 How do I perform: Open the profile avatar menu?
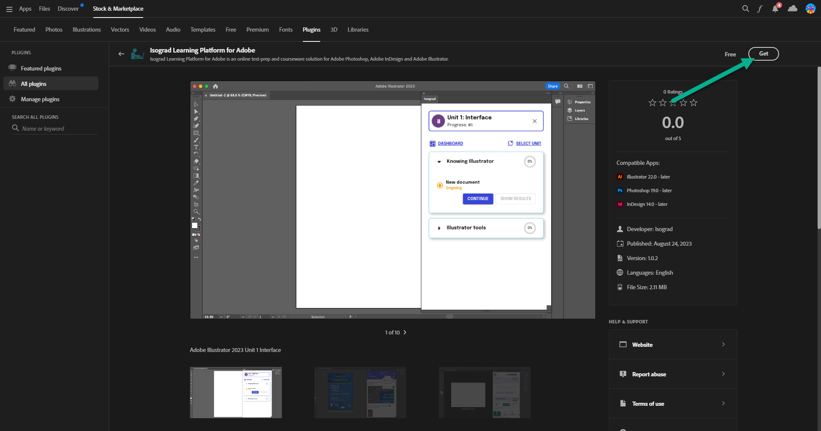pos(810,9)
